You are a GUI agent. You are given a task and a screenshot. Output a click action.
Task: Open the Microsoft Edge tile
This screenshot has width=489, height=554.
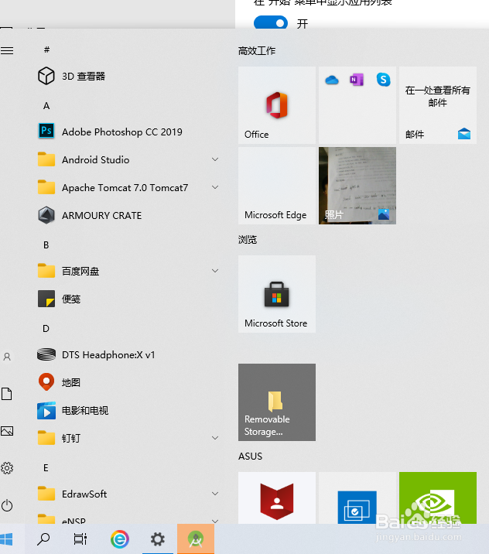click(x=277, y=186)
